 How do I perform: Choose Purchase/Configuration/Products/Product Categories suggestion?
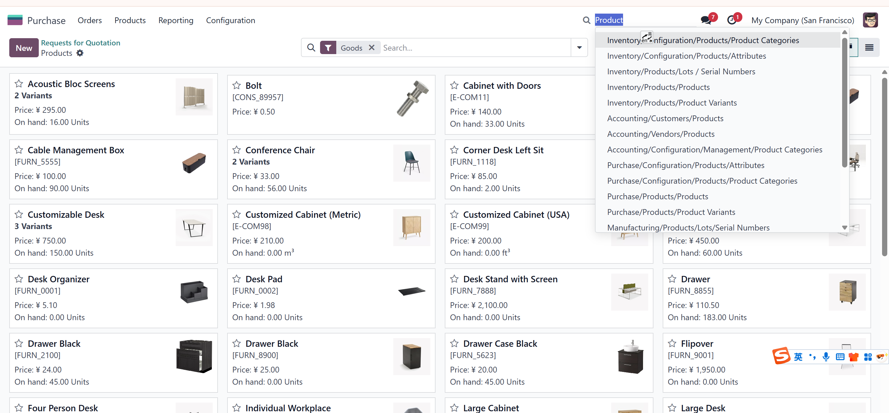click(718, 181)
